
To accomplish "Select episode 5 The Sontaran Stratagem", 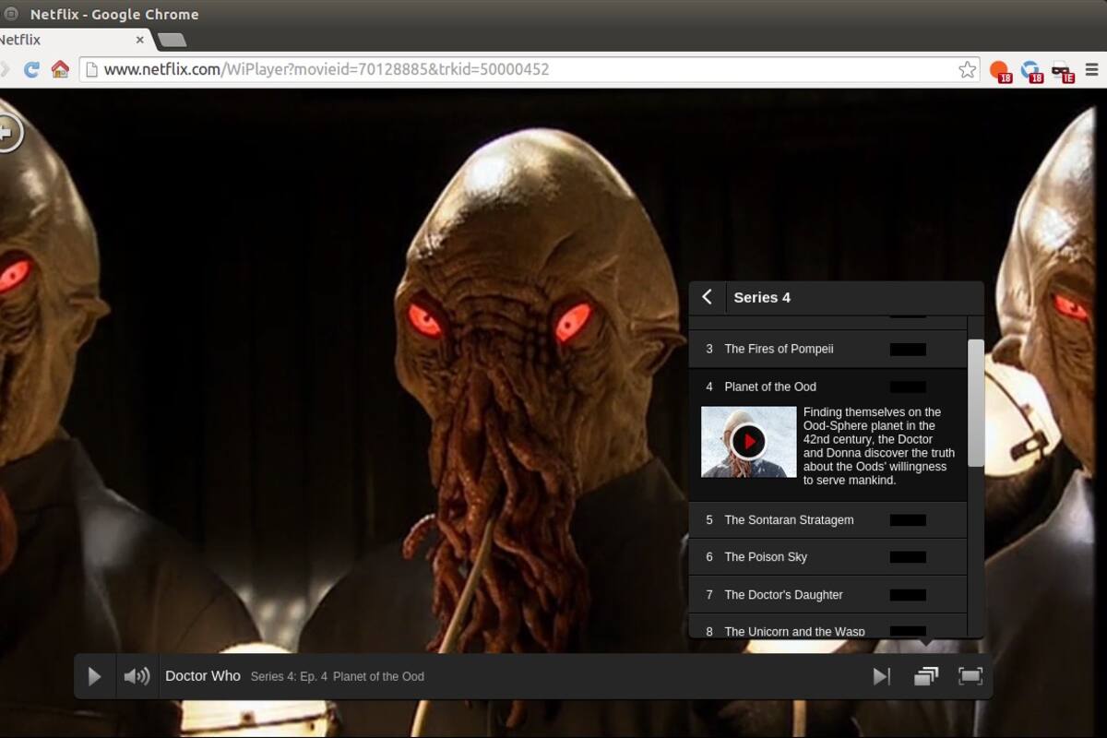I will [x=827, y=520].
